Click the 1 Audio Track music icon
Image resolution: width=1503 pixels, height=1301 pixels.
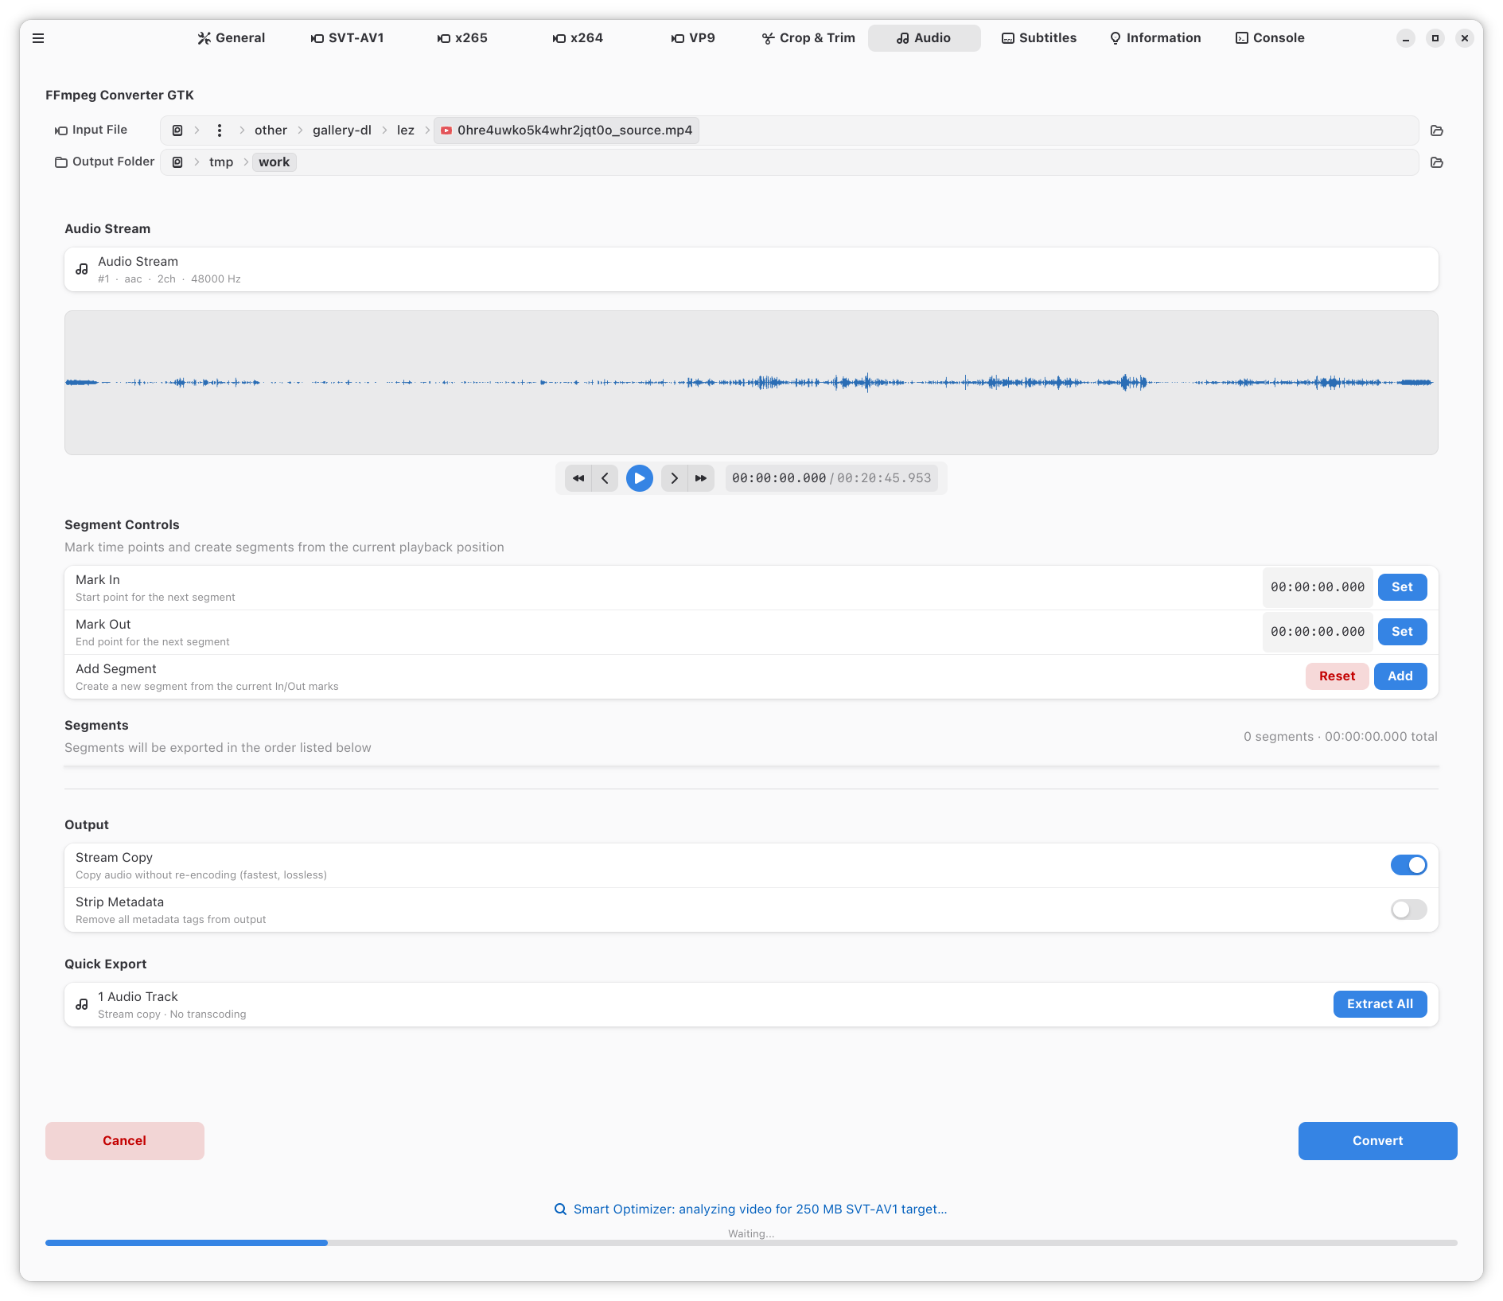(82, 1005)
